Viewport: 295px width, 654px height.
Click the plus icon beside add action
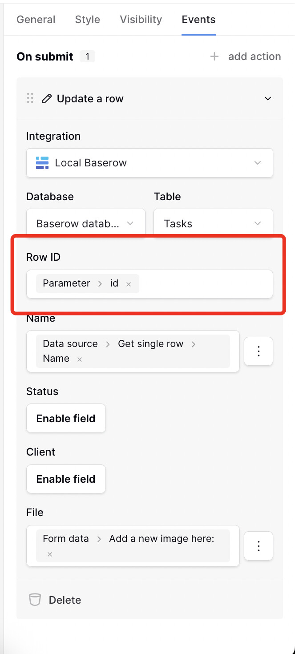point(214,57)
